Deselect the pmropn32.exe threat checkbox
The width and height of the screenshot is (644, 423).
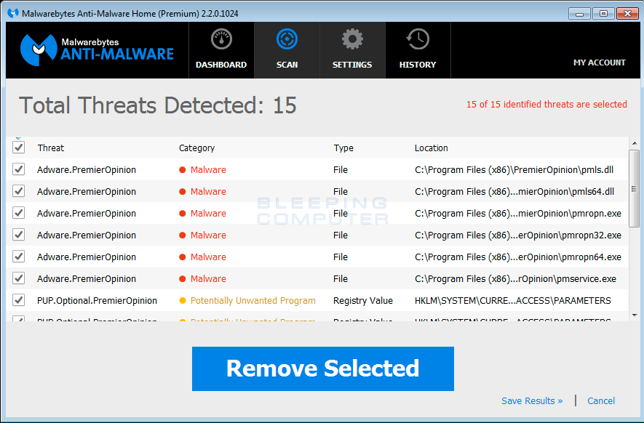tap(18, 234)
